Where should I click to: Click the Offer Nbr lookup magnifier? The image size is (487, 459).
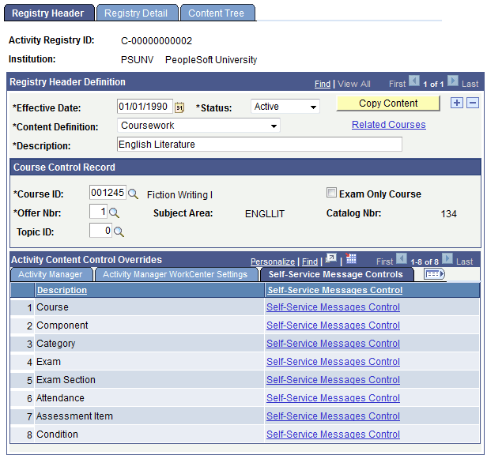pyautogui.click(x=114, y=213)
